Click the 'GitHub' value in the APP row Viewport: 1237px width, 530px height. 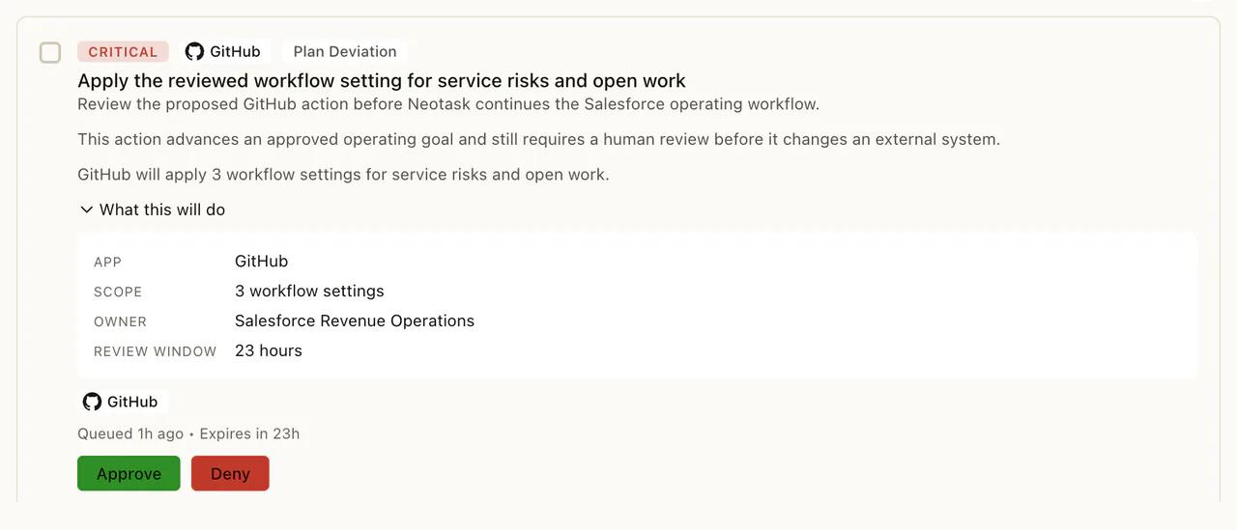261,261
